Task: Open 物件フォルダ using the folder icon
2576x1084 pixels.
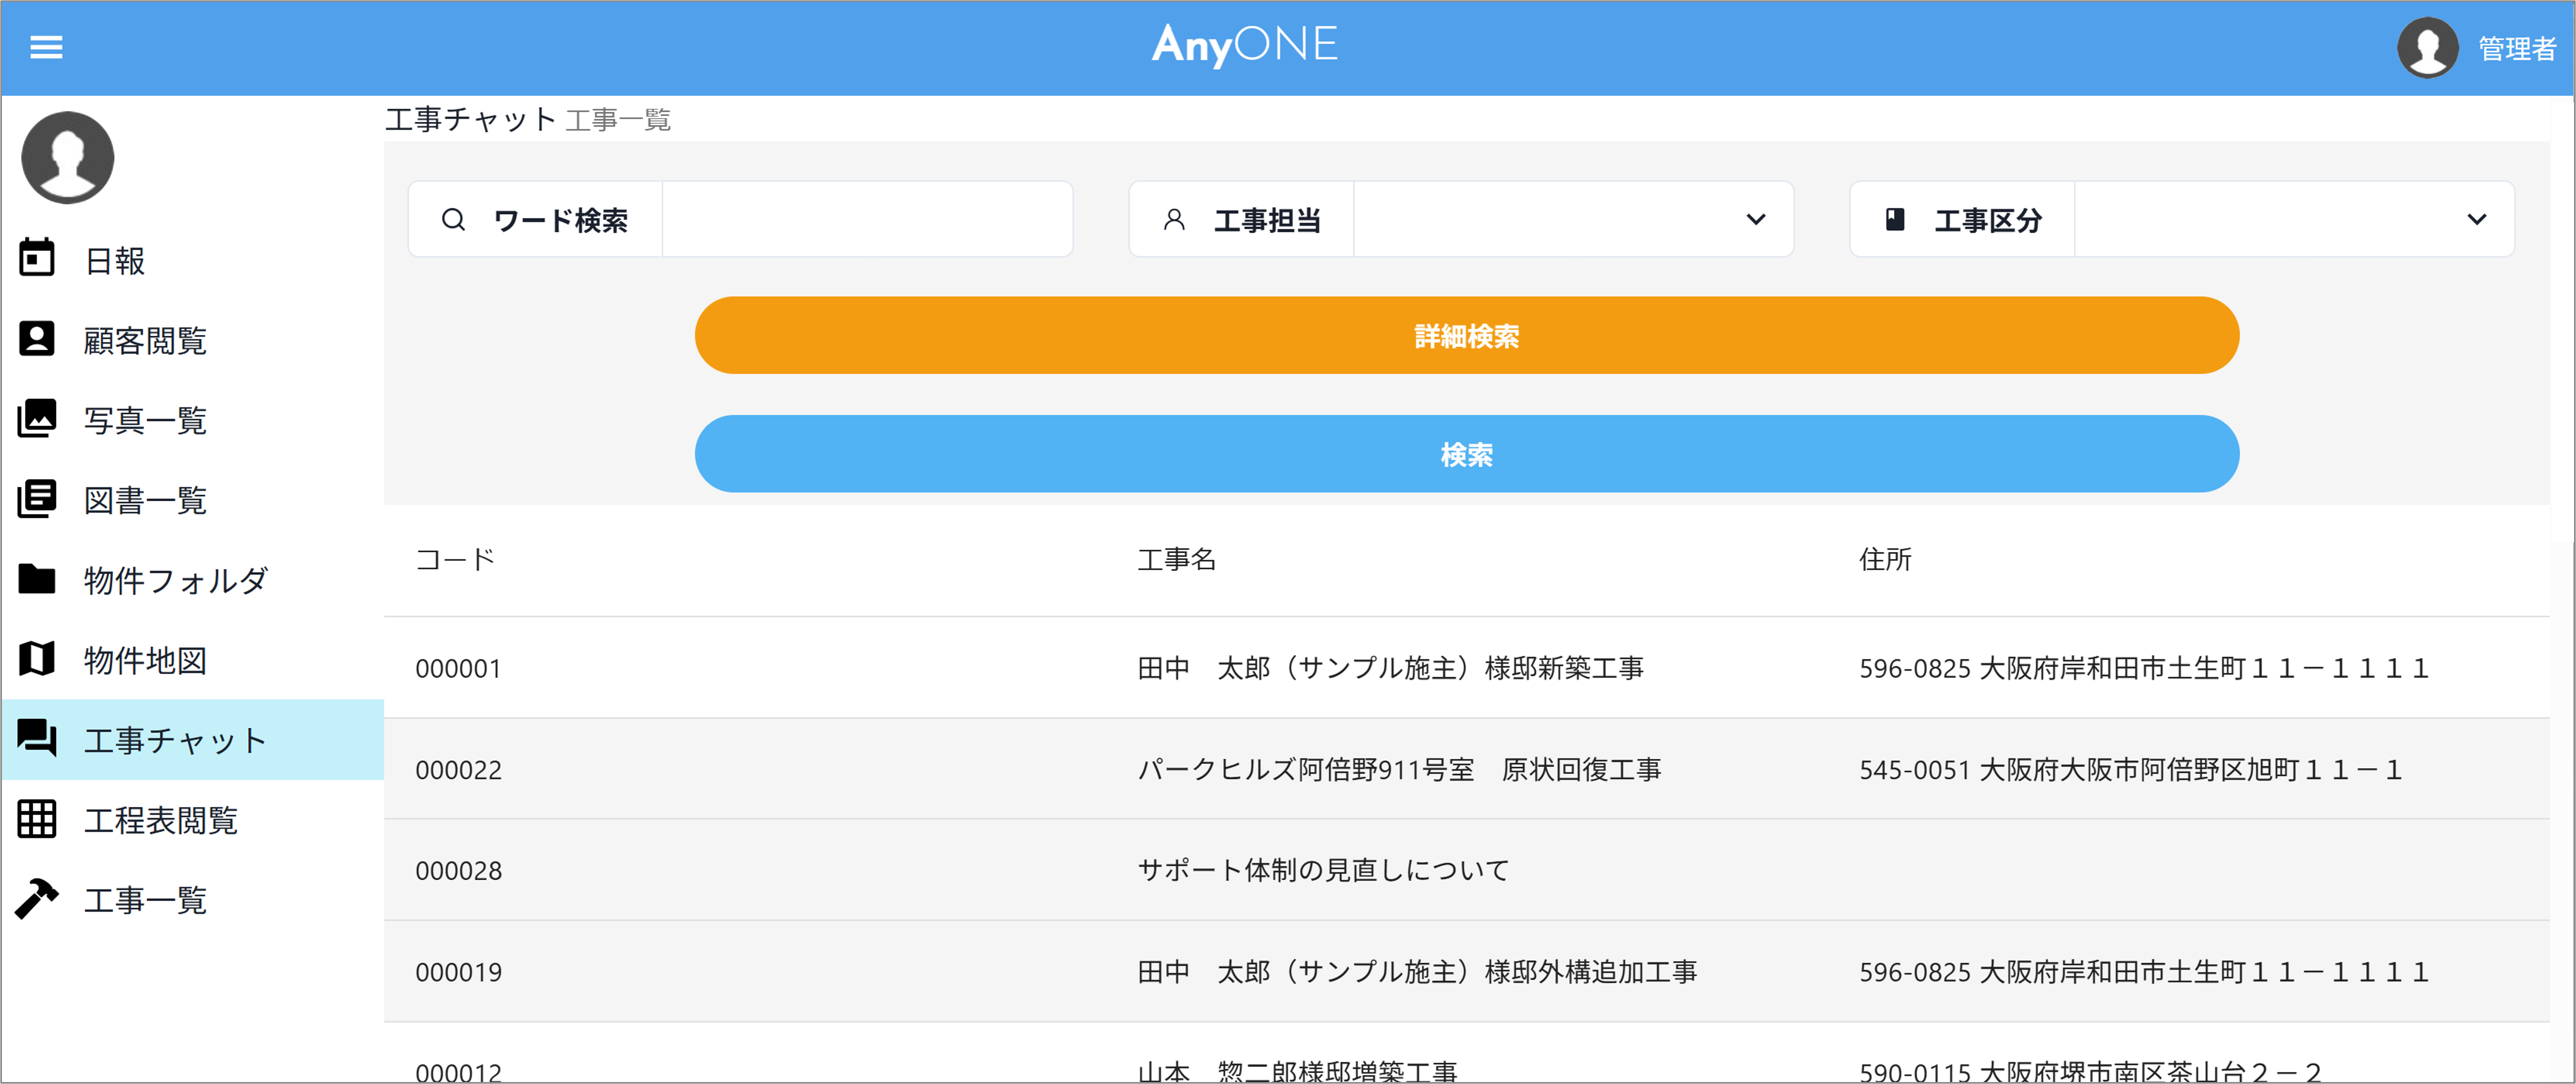Action: (37, 579)
